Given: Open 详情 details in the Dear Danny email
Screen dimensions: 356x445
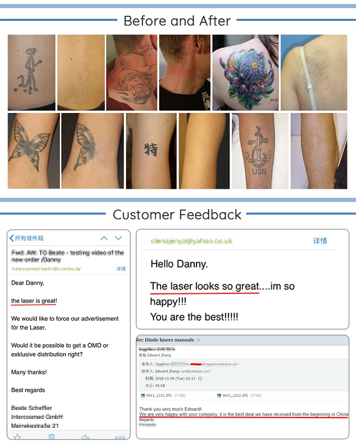Looking at the screenshot, I should [x=121, y=269].
